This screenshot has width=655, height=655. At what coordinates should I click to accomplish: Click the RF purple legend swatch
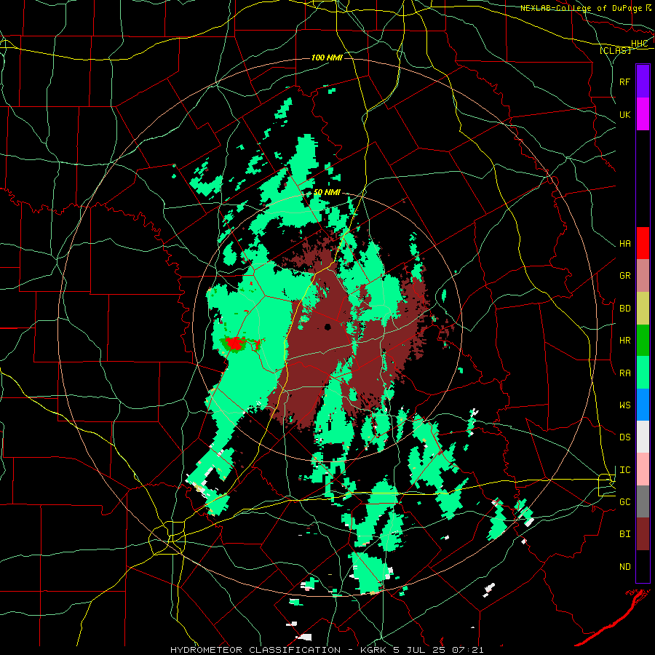(643, 82)
